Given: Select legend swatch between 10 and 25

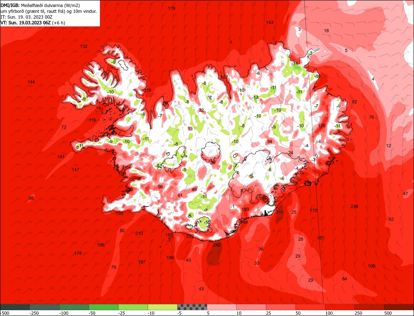Looking at the screenshot, I should coord(251,307).
